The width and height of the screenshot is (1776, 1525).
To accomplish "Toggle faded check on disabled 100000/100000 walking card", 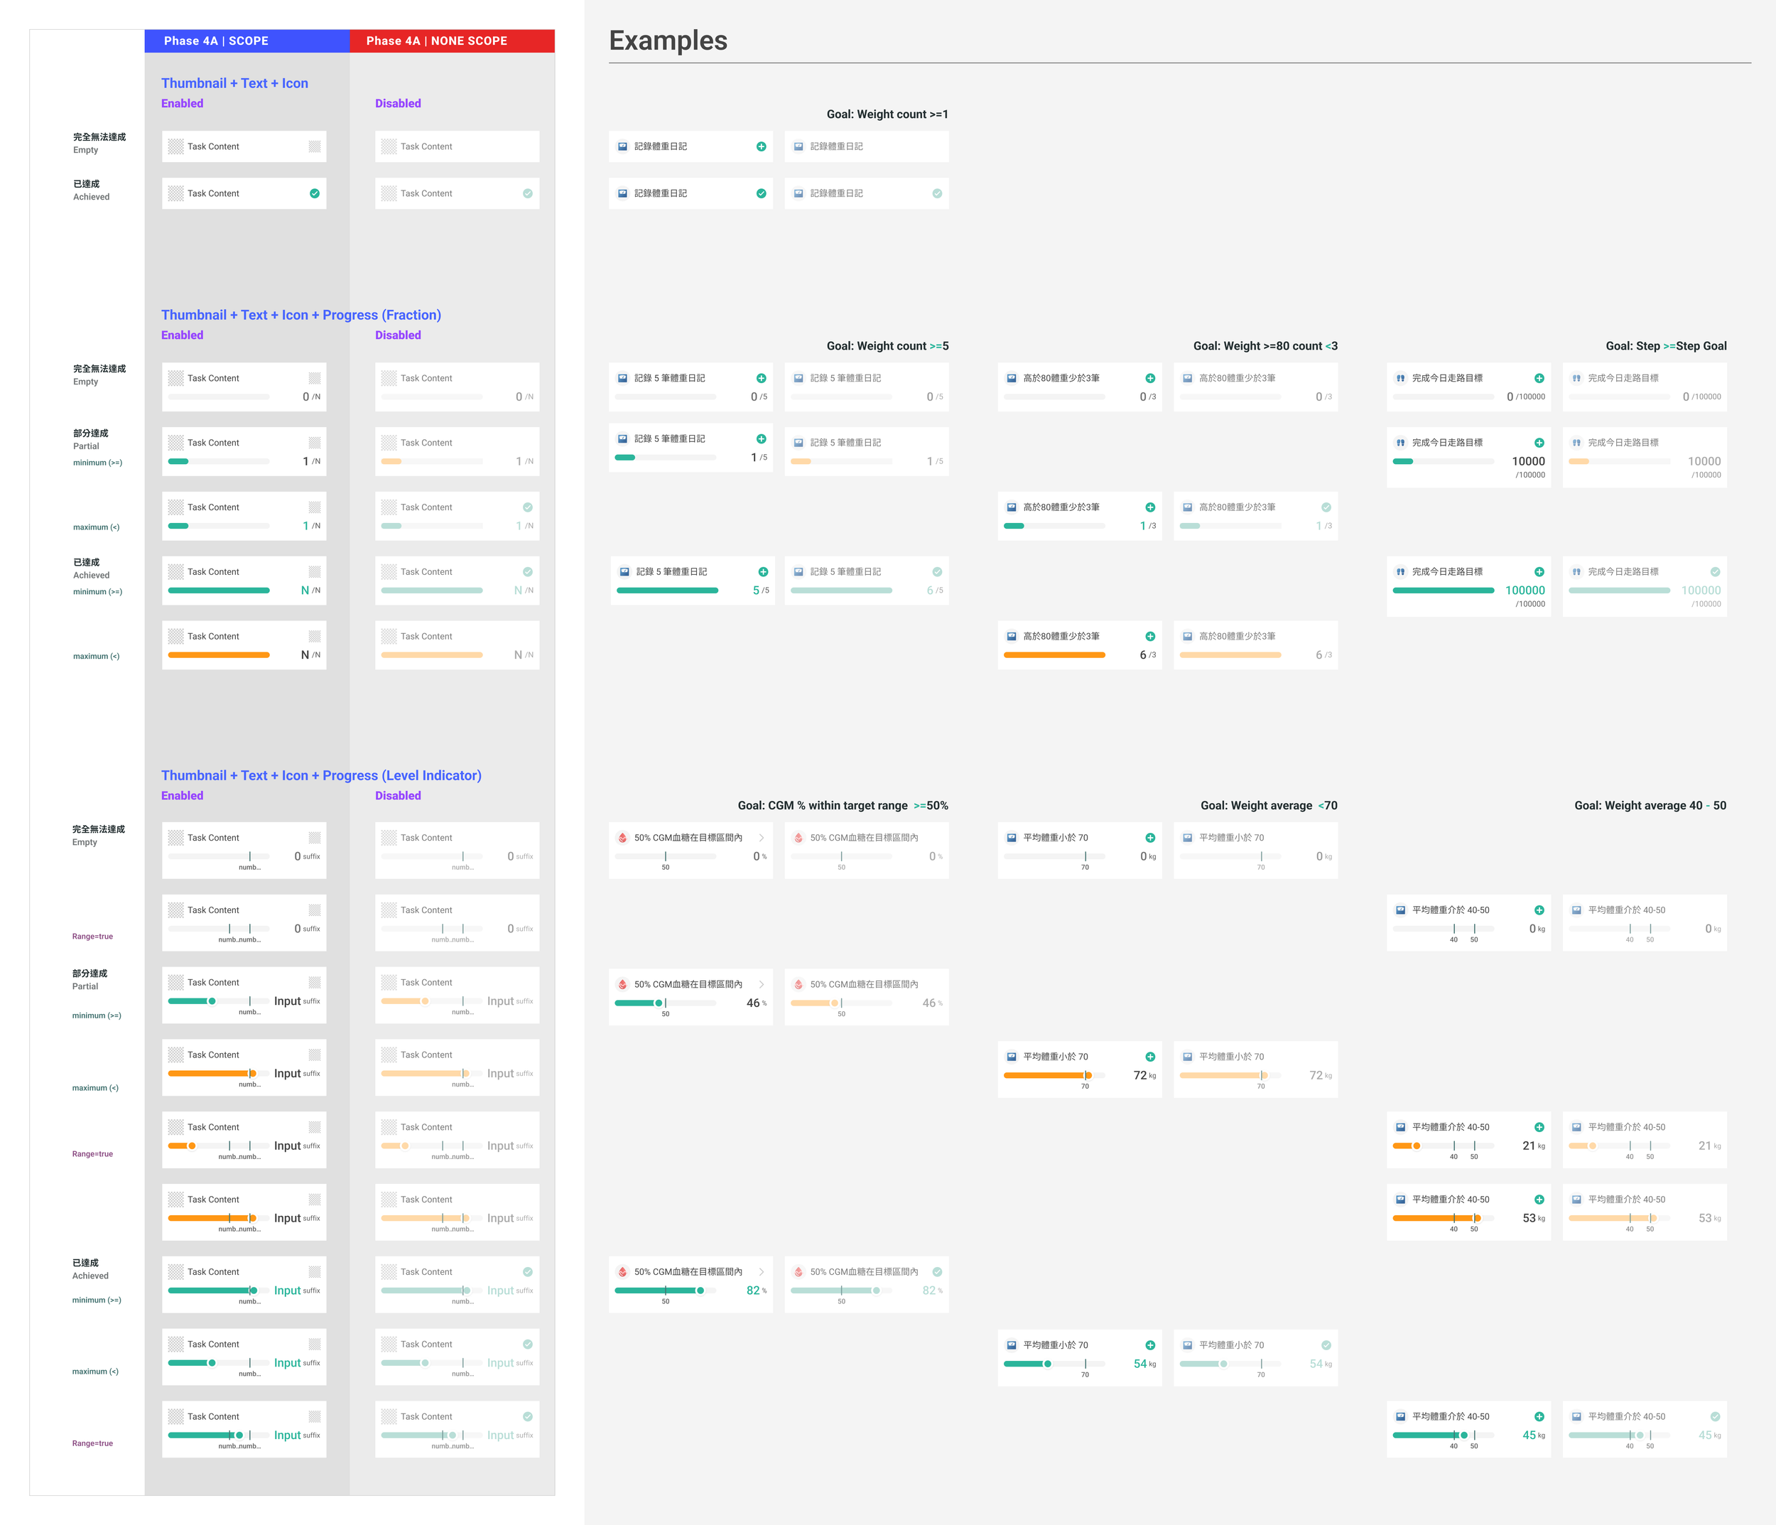I will coord(1715,572).
